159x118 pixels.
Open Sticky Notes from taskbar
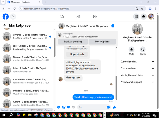(x=24, y=115)
